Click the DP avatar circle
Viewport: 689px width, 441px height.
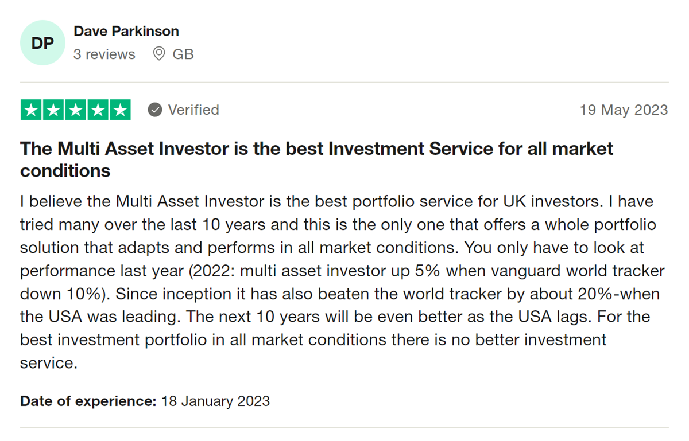42,43
